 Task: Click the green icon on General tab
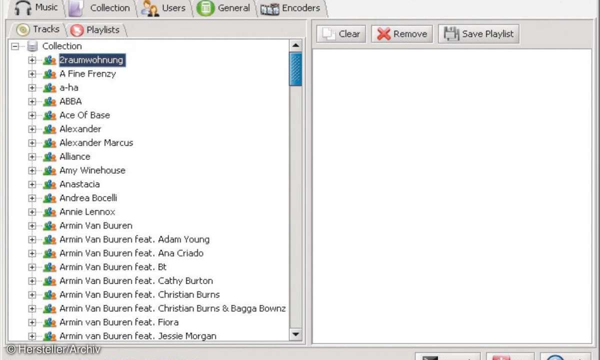click(x=205, y=8)
